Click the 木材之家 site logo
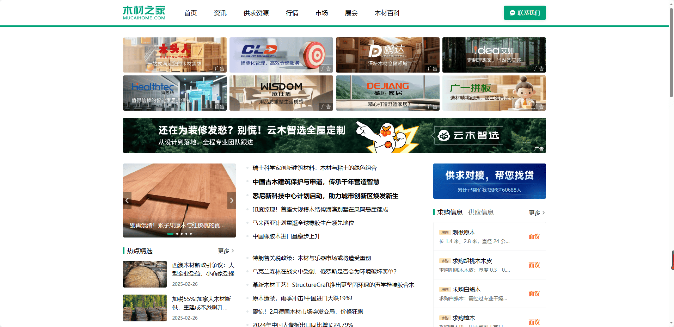The height and width of the screenshot is (327, 674). point(144,13)
